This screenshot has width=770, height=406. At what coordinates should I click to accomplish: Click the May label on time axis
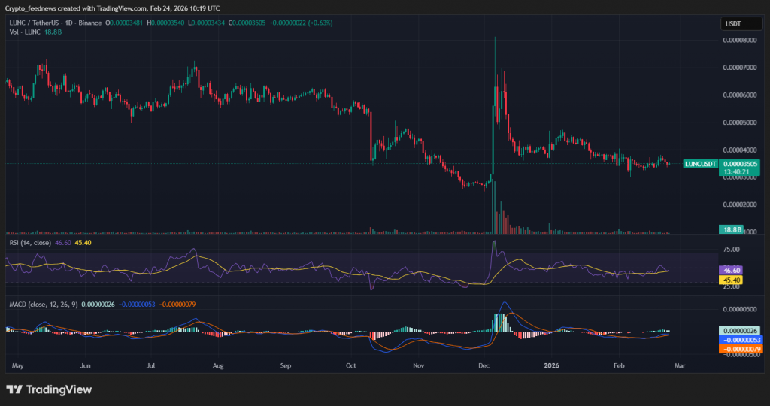point(18,365)
